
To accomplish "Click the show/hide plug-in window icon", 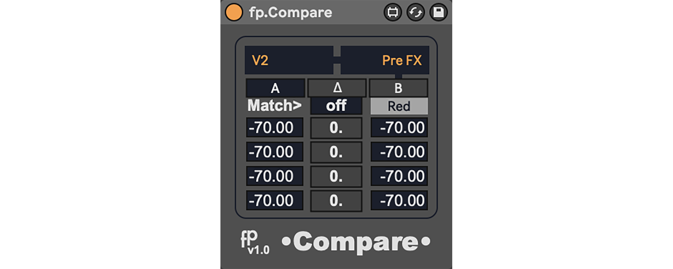I will [392, 12].
